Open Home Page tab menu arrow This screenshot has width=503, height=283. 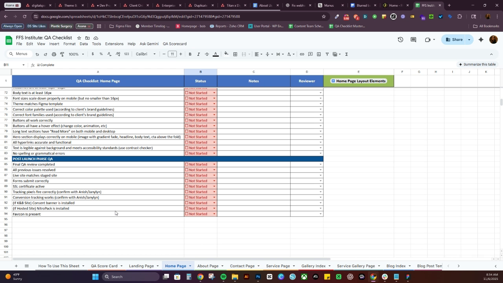pyautogui.click(x=190, y=266)
